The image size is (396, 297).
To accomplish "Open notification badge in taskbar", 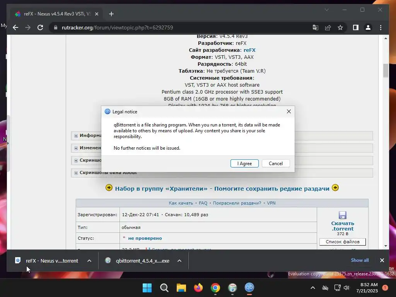I will (x=385, y=288).
